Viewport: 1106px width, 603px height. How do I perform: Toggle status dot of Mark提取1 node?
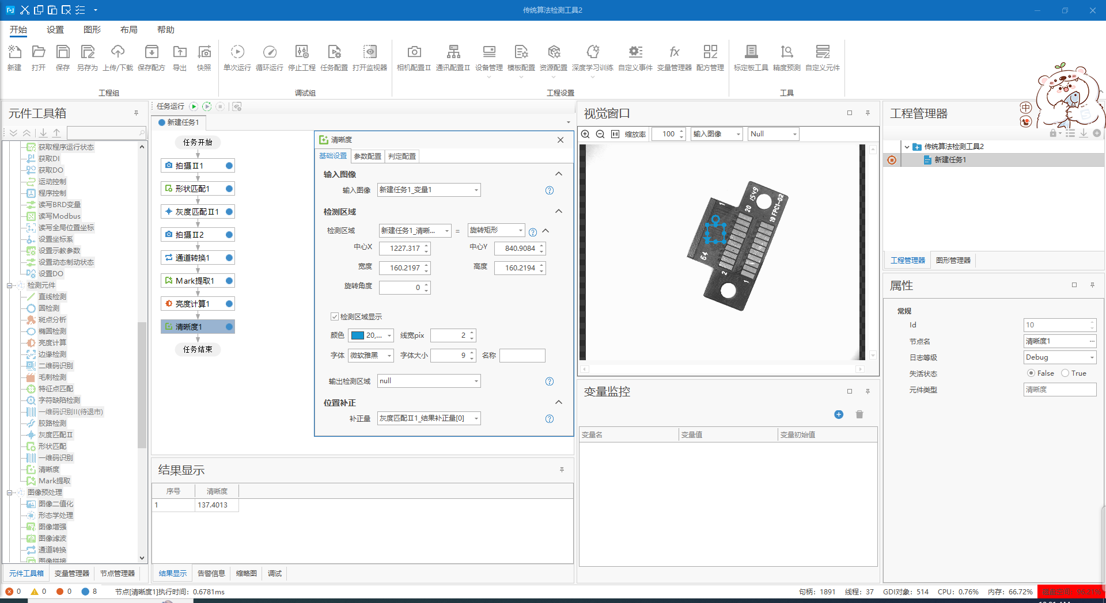coord(229,281)
